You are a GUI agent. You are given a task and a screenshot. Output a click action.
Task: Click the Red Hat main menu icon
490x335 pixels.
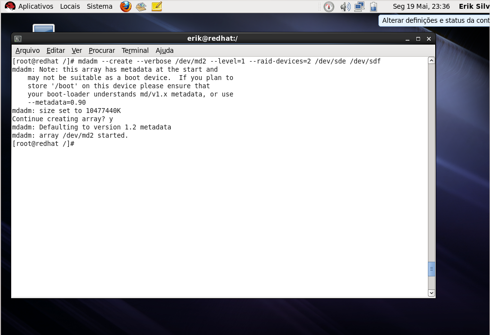point(9,6)
